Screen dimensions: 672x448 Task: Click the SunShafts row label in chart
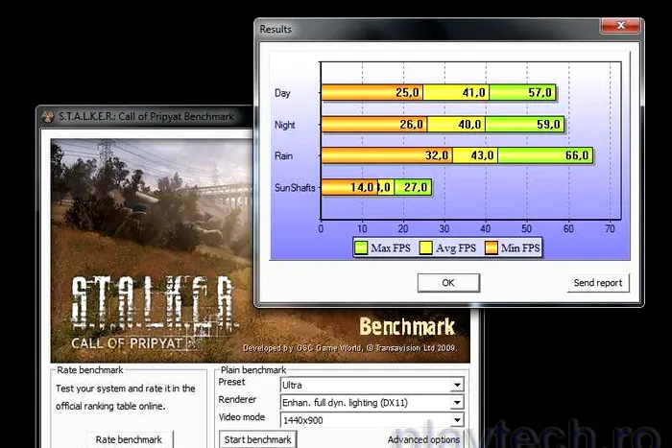(295, 188)
